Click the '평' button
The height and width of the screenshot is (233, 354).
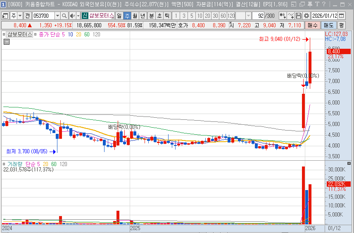pos(341,25)
